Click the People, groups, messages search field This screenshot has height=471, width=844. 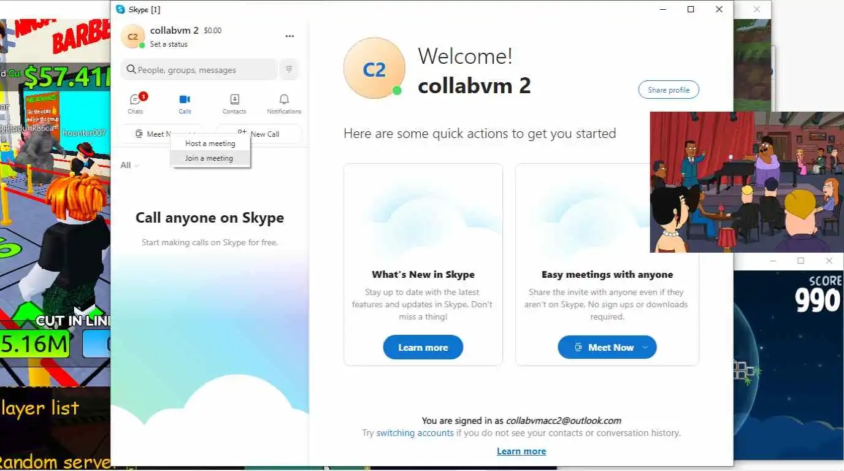(199, 69)
